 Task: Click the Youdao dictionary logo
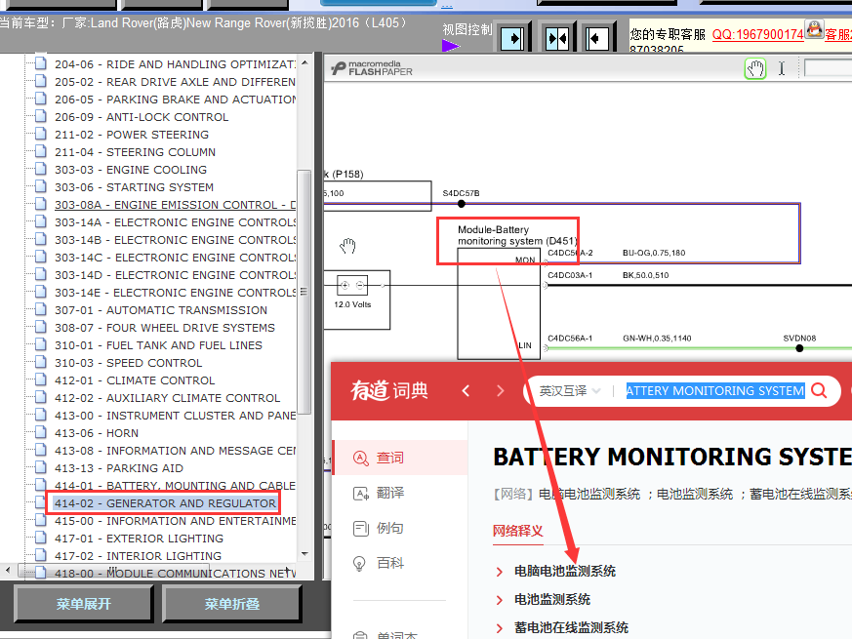(x=389, y=390)
